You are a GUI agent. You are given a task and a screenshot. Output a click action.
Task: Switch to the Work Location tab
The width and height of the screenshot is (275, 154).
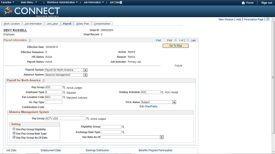click(x=12, y=24)
